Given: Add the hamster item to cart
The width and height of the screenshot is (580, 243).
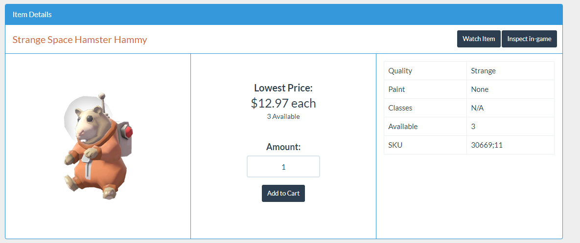Looking at the screenshot, I should click(283, 193).
